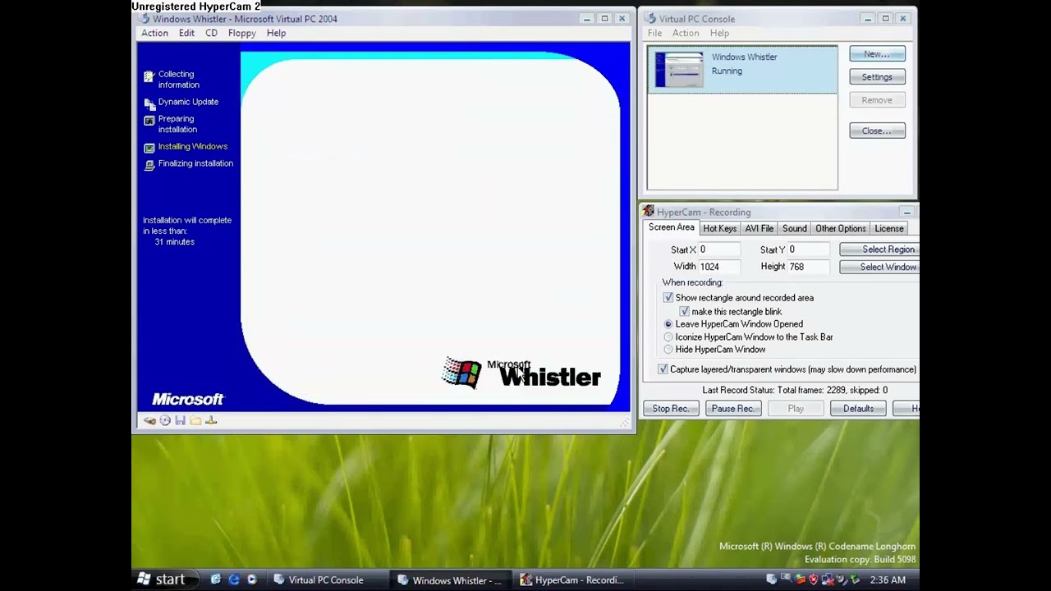Click 'Dynamic Update' setup step
The image size is (1051, 591).
(x=188, y=102)
